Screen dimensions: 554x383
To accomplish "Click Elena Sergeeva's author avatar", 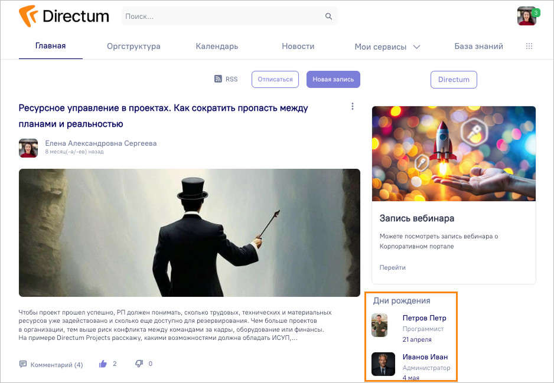I will pyautogui.click(x=28, y=148).
